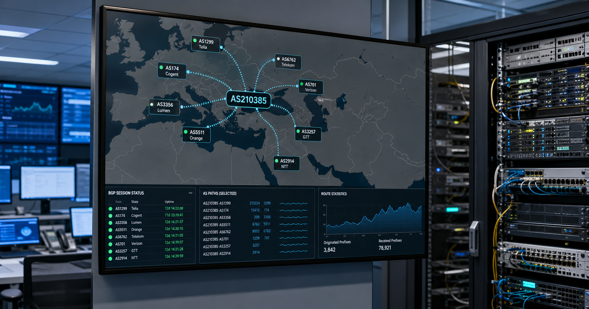This screenshot has height=309, width=589.
Task: Click "Lumen" in the BGP session table
Action: (136, 223)
